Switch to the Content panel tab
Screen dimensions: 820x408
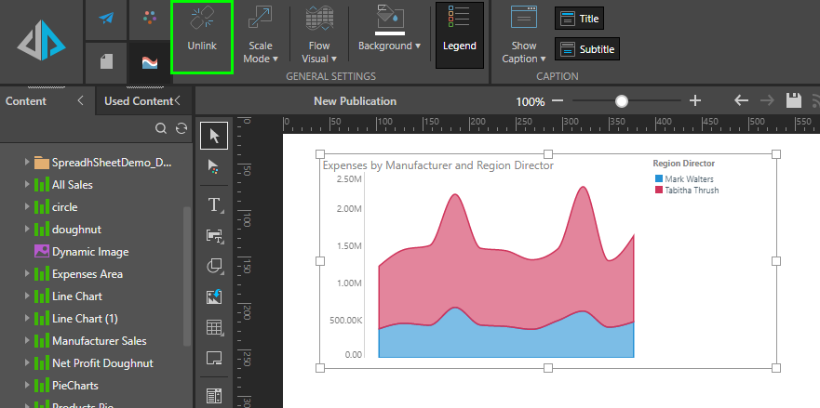(x=26, y=101)
